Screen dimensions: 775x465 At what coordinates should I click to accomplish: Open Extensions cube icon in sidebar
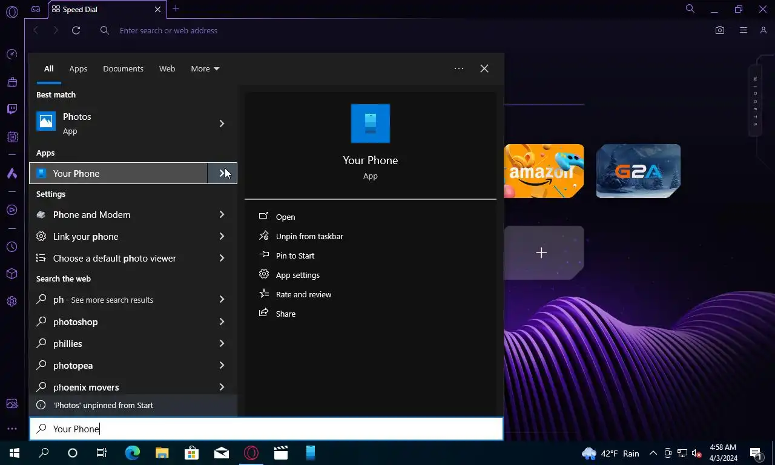(x=12, y=274)
